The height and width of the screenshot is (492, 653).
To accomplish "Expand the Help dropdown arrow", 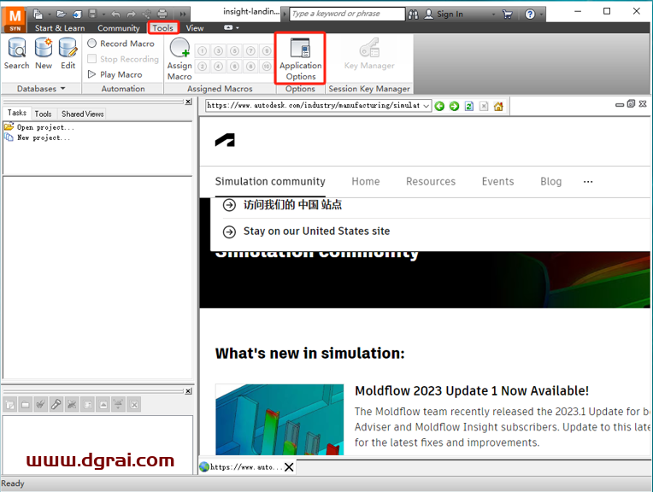I will (540, 15).
